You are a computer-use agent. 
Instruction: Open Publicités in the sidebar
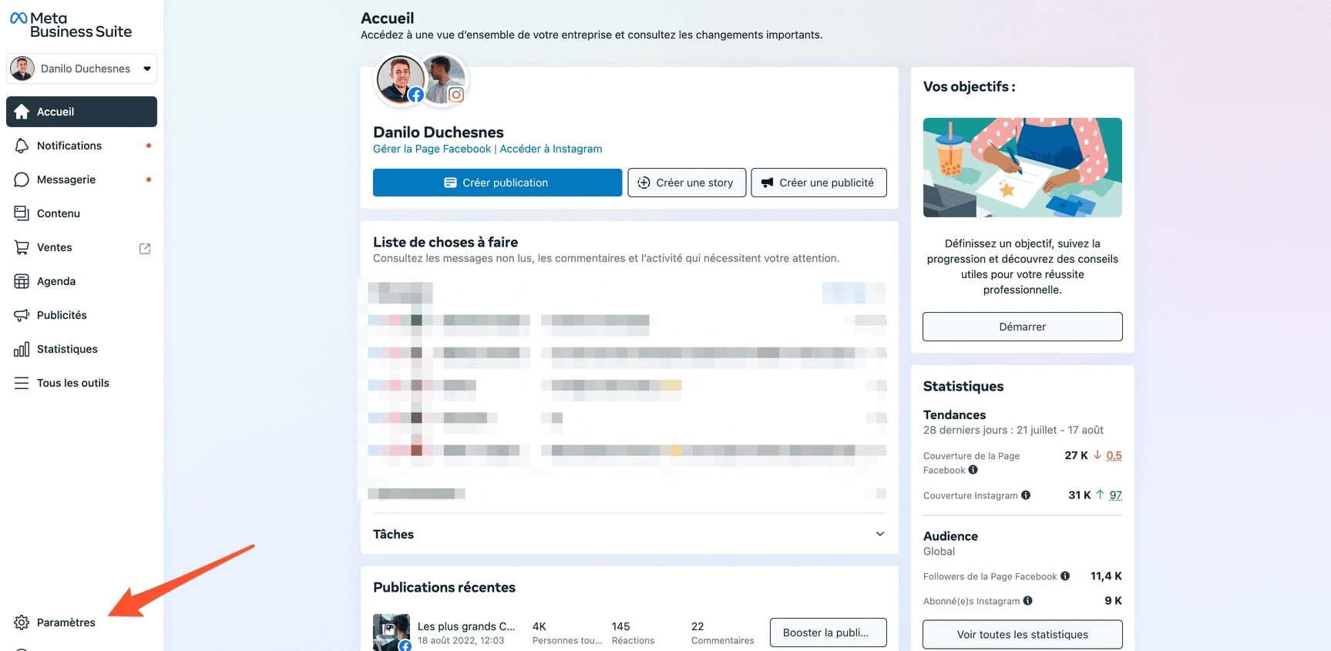82,315
